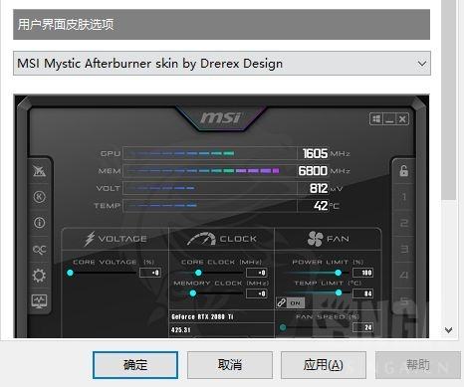Select profile slot 4 in preview
Image resolution: width=464 pixels, height=387 pixels.
tap(404, 275)
